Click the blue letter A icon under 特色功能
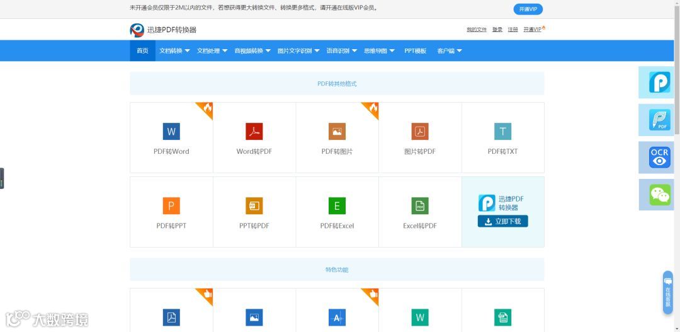This screenshot has height=332, width=680. [337, 318]
